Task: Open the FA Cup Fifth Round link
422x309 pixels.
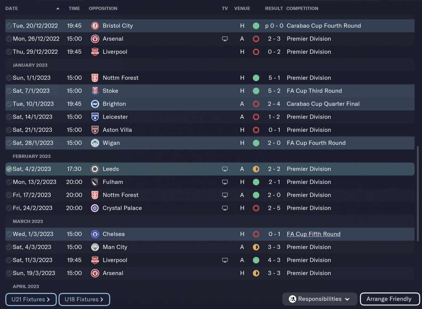Action: [x=313, y=234]
